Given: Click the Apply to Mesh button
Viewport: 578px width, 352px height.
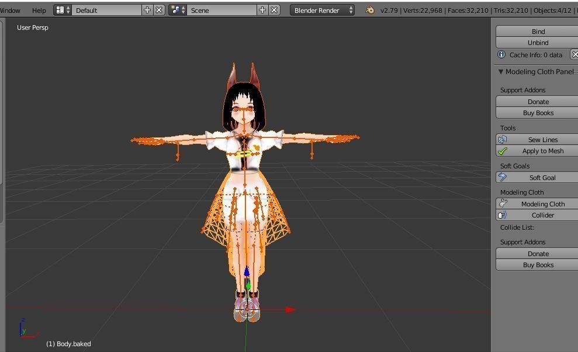Looking at the screenshot, I should 538,150.
